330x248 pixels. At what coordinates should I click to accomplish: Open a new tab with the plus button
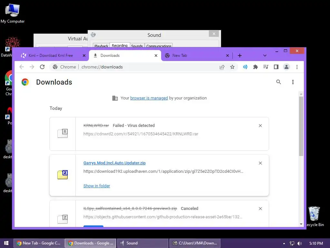click(x=240, y=56)
